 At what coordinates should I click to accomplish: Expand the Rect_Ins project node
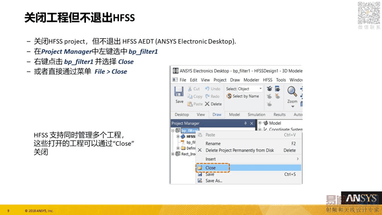(173, 154)
